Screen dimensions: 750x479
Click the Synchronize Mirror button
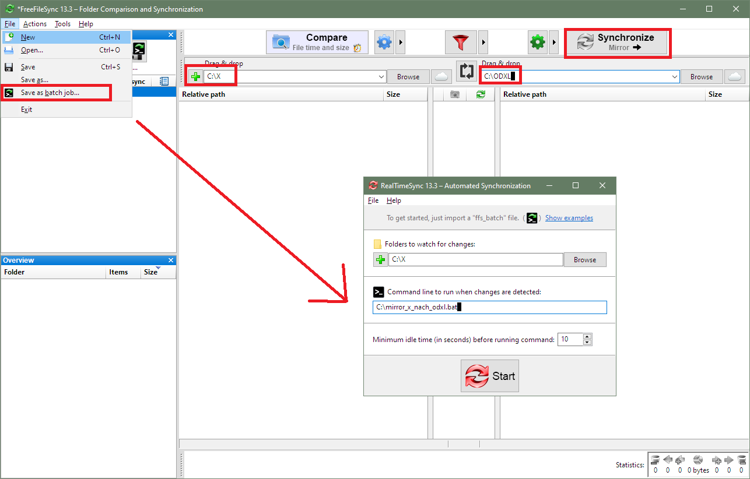(617, 43)
